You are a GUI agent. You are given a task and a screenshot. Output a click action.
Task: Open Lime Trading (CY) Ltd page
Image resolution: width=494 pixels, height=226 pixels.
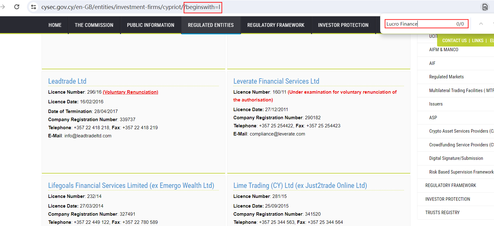tap(300, 185)
